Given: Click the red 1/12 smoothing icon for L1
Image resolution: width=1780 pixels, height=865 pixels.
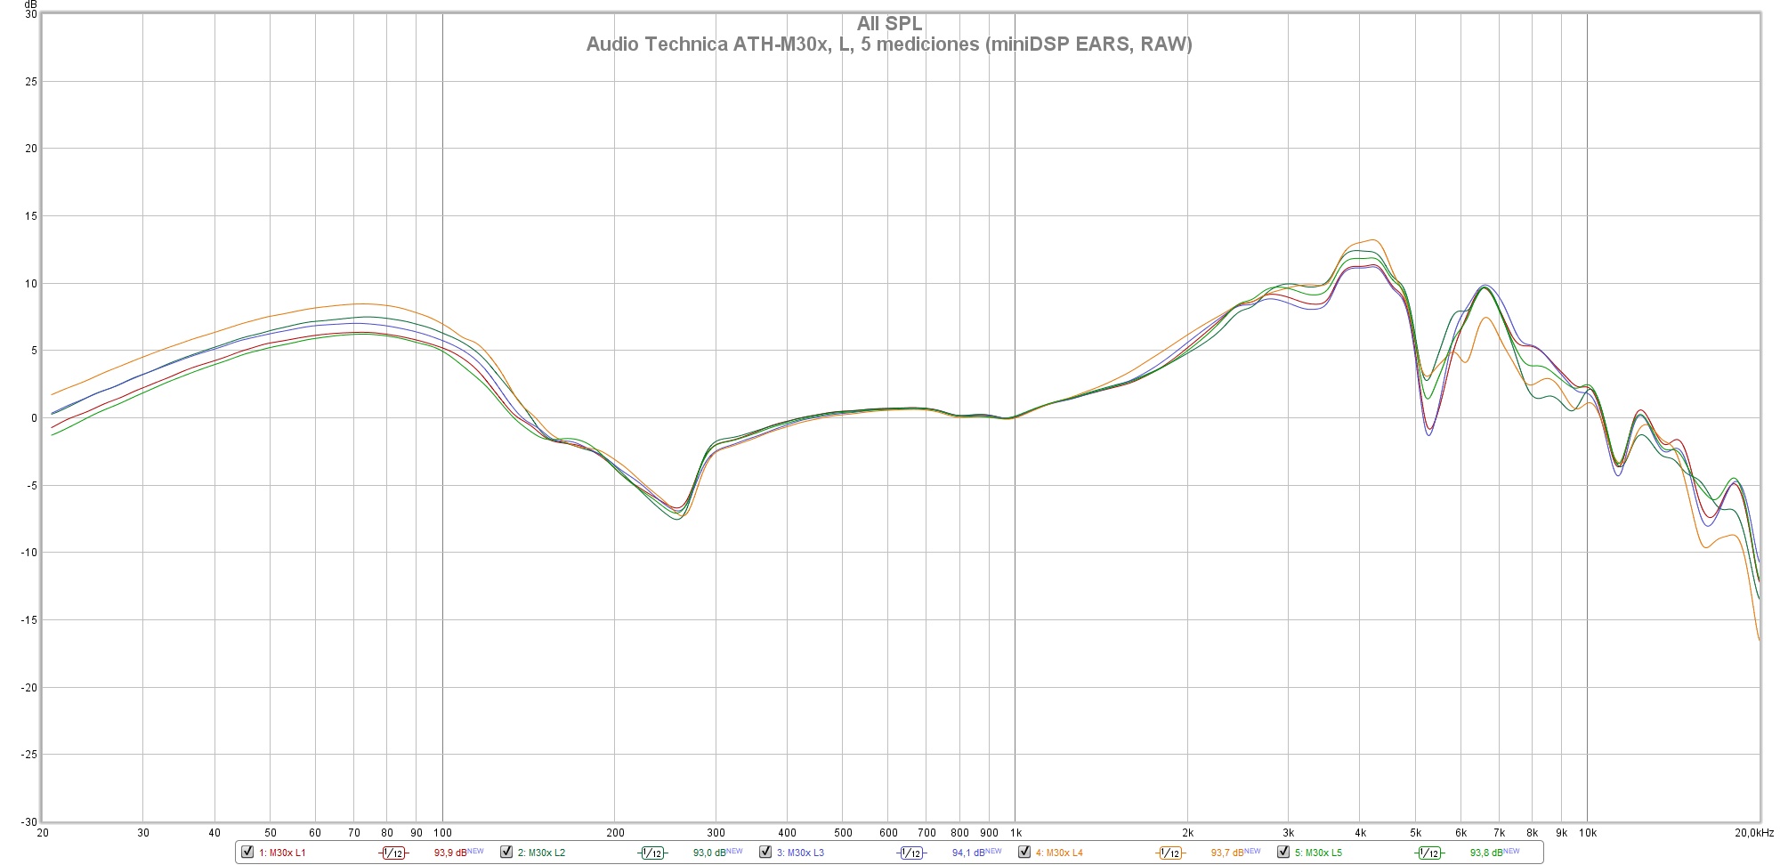Looking at the screenshot, I should coord(393,853).
